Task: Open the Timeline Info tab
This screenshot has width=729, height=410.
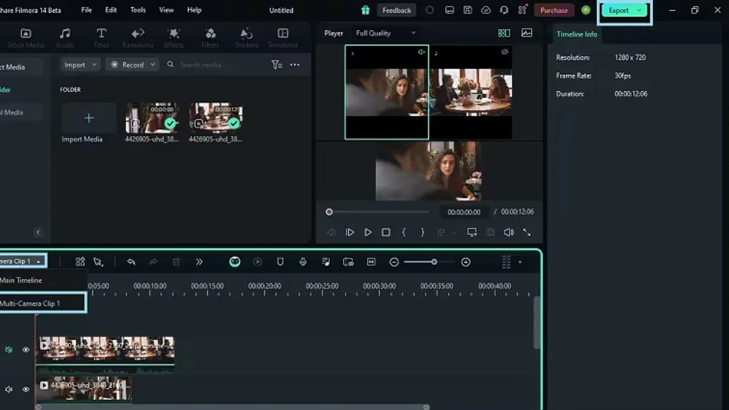Action: [577, 34]
